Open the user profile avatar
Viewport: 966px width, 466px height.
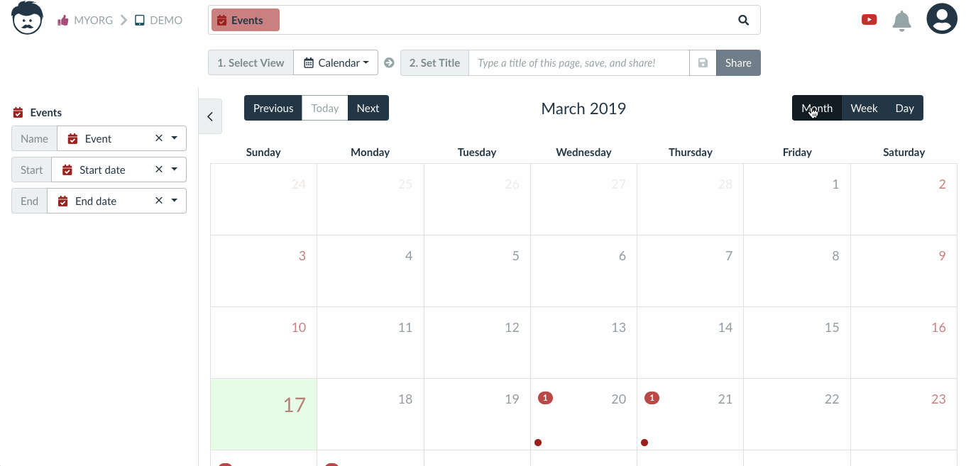[x=942, y=18]
